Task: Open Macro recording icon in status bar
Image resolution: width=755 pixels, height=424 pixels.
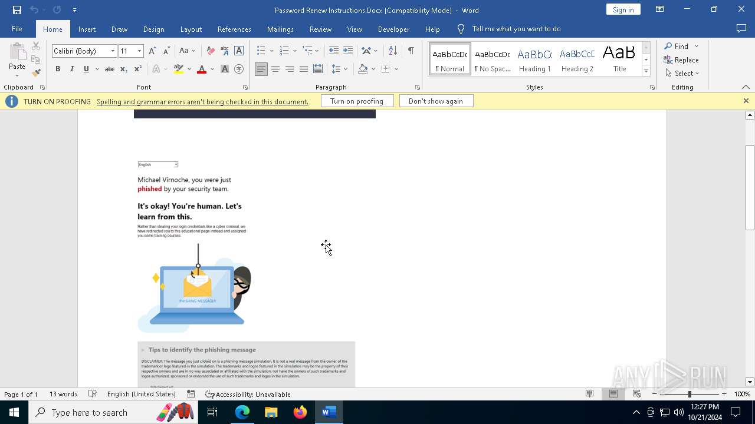Action: 191,394
